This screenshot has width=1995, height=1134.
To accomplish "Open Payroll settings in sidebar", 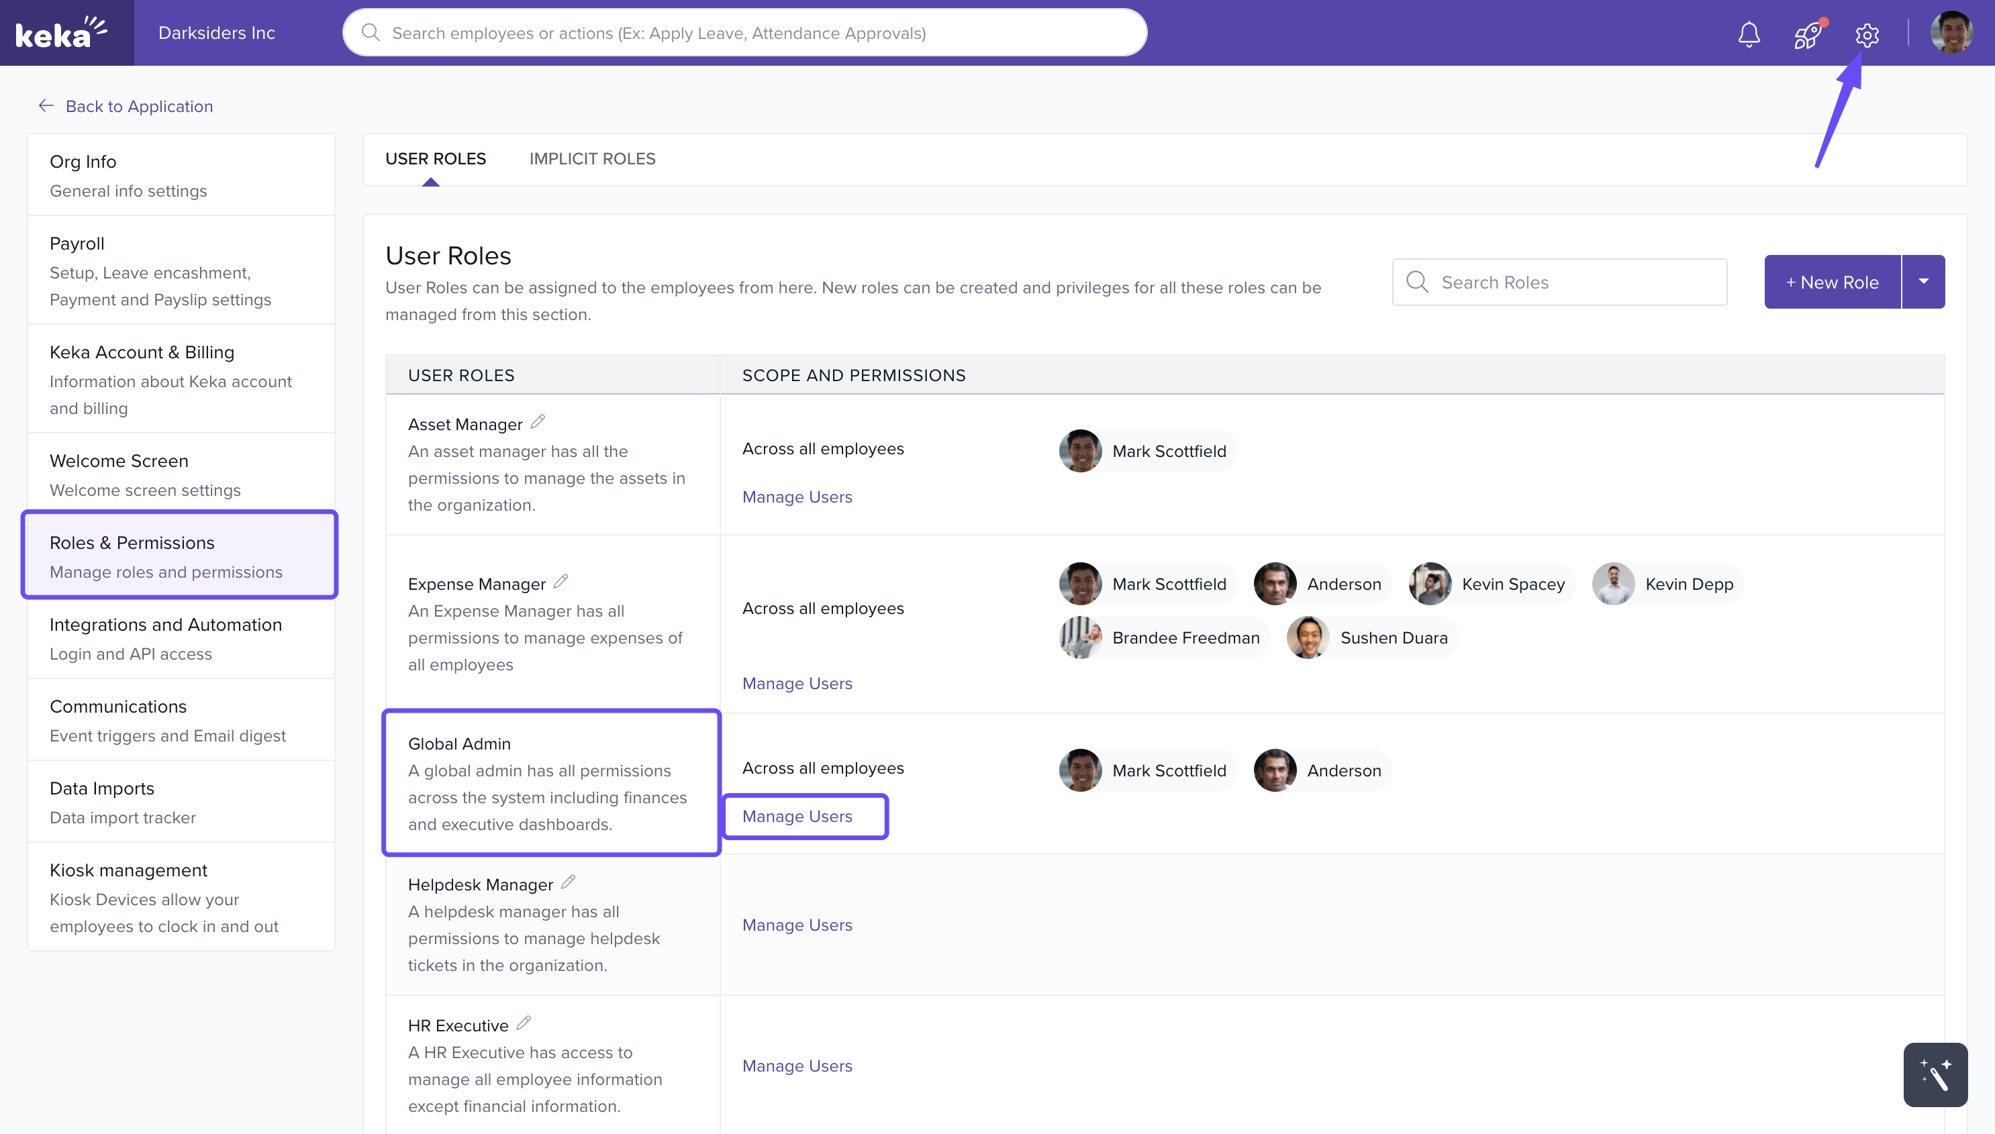I will 181,270.
